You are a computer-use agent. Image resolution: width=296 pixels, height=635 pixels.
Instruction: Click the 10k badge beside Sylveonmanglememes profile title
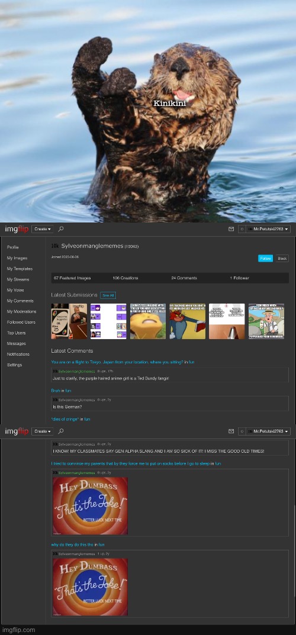pos(55,246)
